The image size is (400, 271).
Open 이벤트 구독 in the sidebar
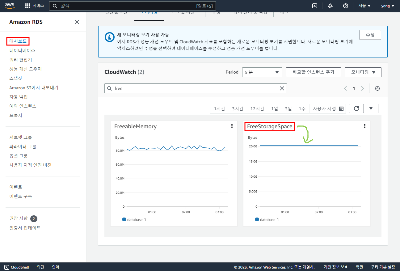click(x=21, y=196)
